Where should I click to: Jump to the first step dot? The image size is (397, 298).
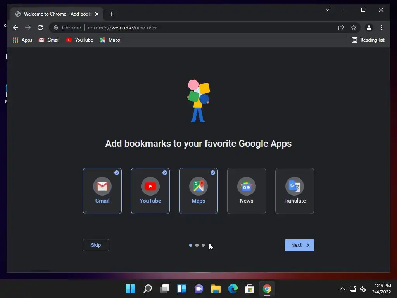[x=191, y=245]
